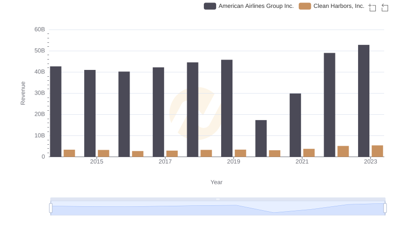This screenshot has height=227, width=394.
Task: Click the Revenue axis title
Action: 23,93
